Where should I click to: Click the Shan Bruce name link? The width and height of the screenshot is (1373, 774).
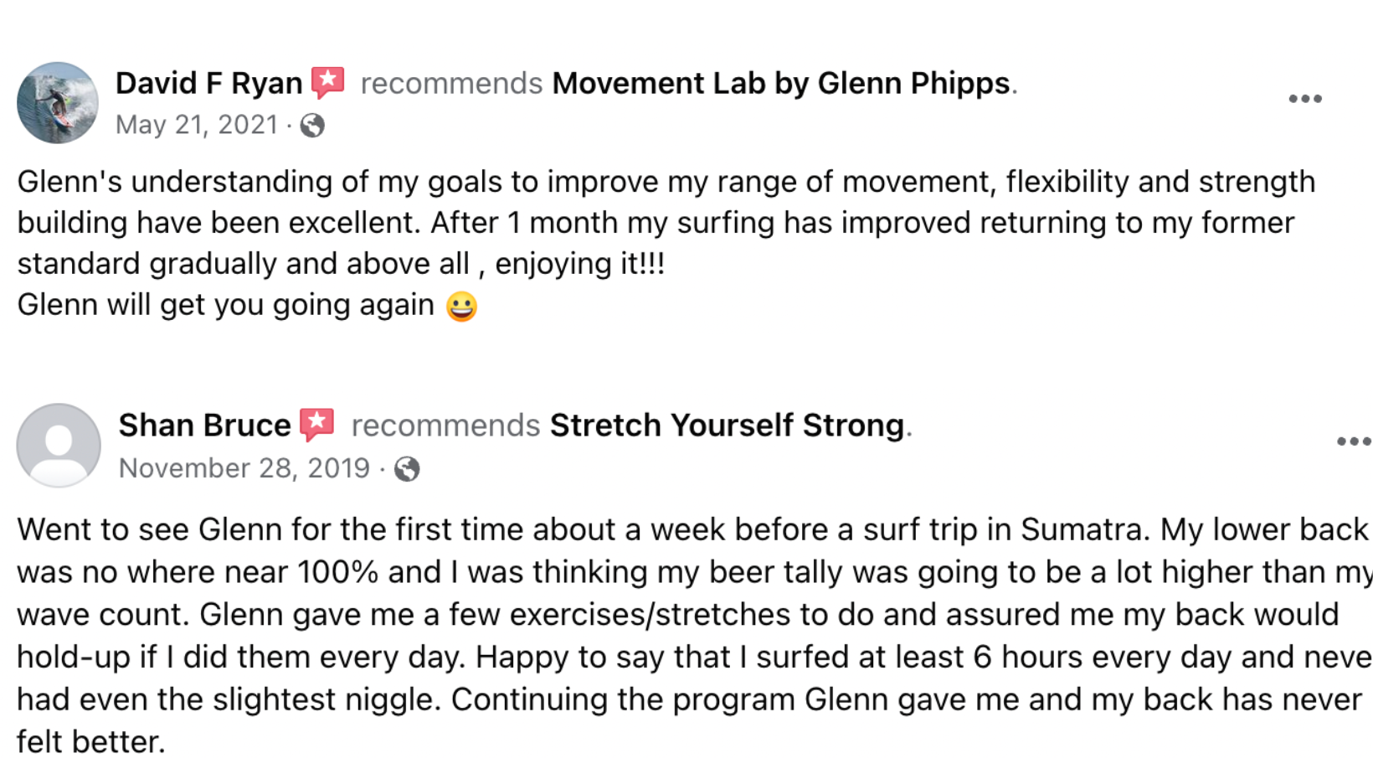click(x=204, y=426)
